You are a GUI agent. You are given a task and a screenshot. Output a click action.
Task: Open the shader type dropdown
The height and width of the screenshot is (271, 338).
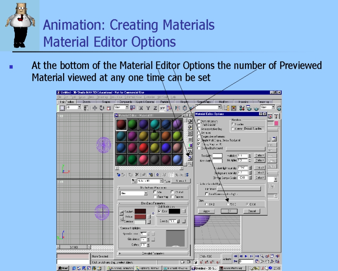pyautogui.click(x=145, y=193)
